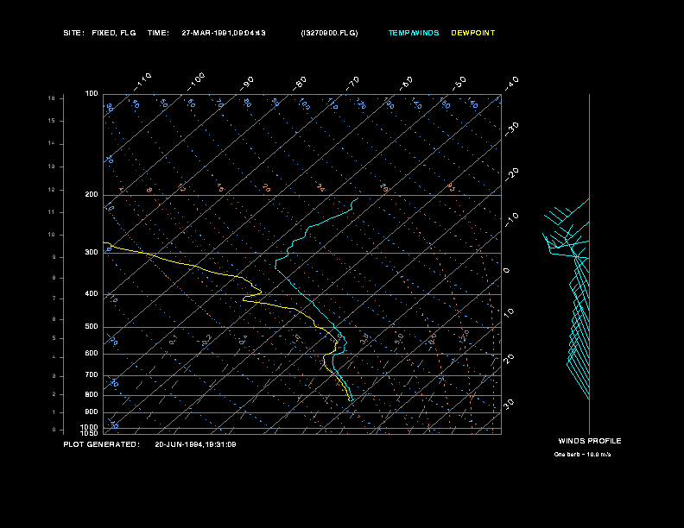Click the 14 km height scale label
The height and width of the screenshot is (528, 684).
(x=52, y=143)
